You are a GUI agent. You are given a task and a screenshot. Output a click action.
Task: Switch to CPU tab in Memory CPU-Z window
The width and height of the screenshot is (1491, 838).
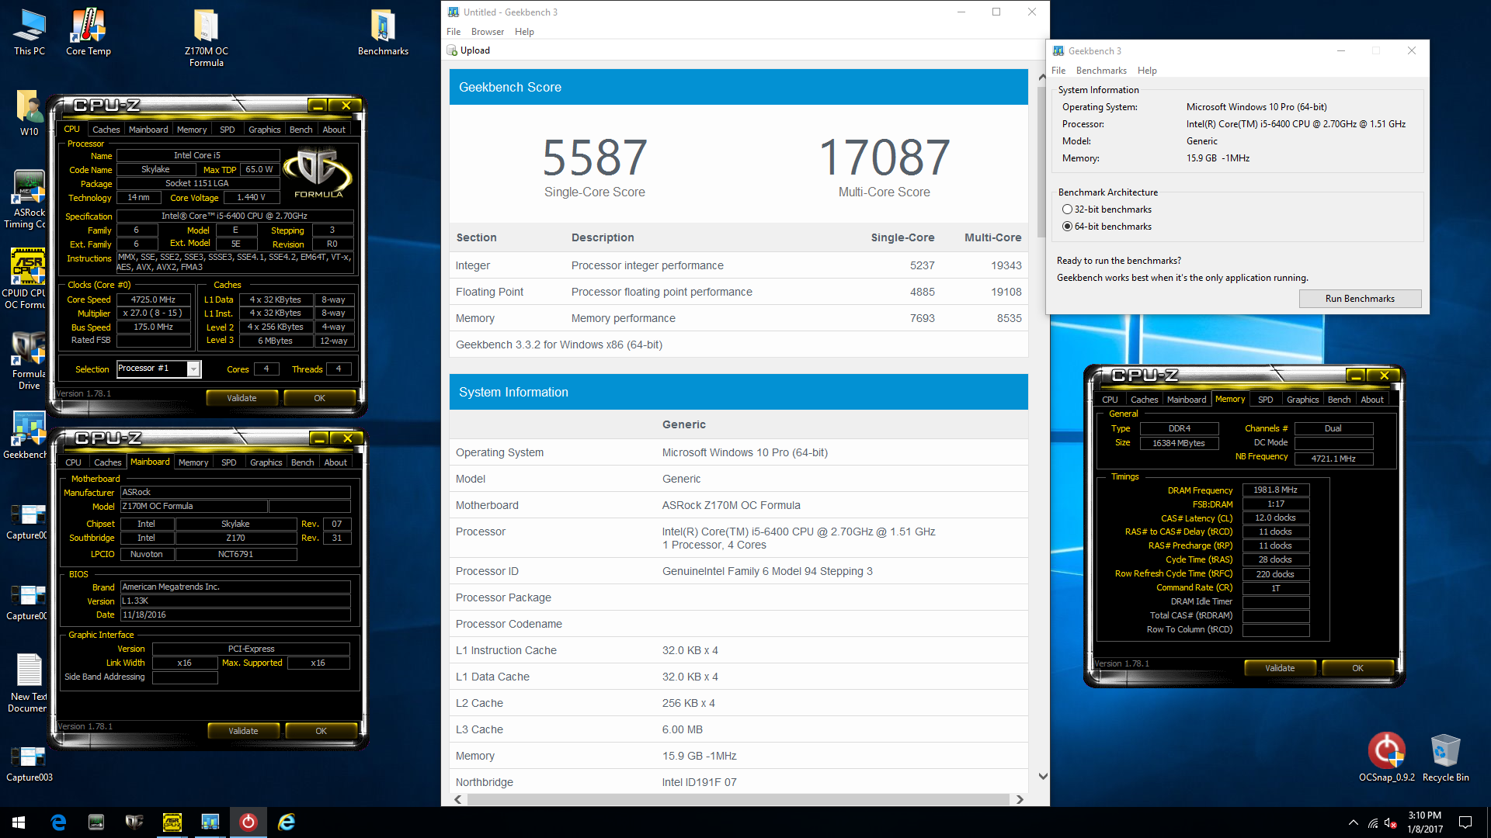1110,400
